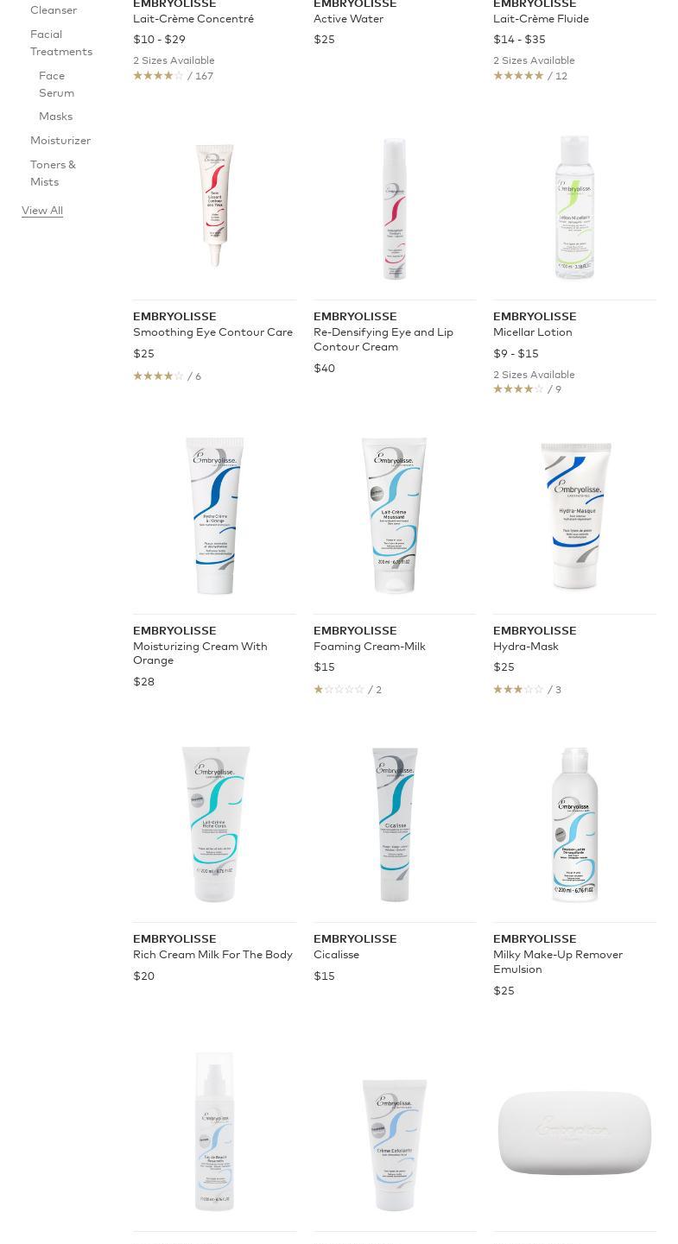This screenshot has height=1244, width=678.
Task: Click the View All link
Action: pyautogui.click(x=42, y=211)
